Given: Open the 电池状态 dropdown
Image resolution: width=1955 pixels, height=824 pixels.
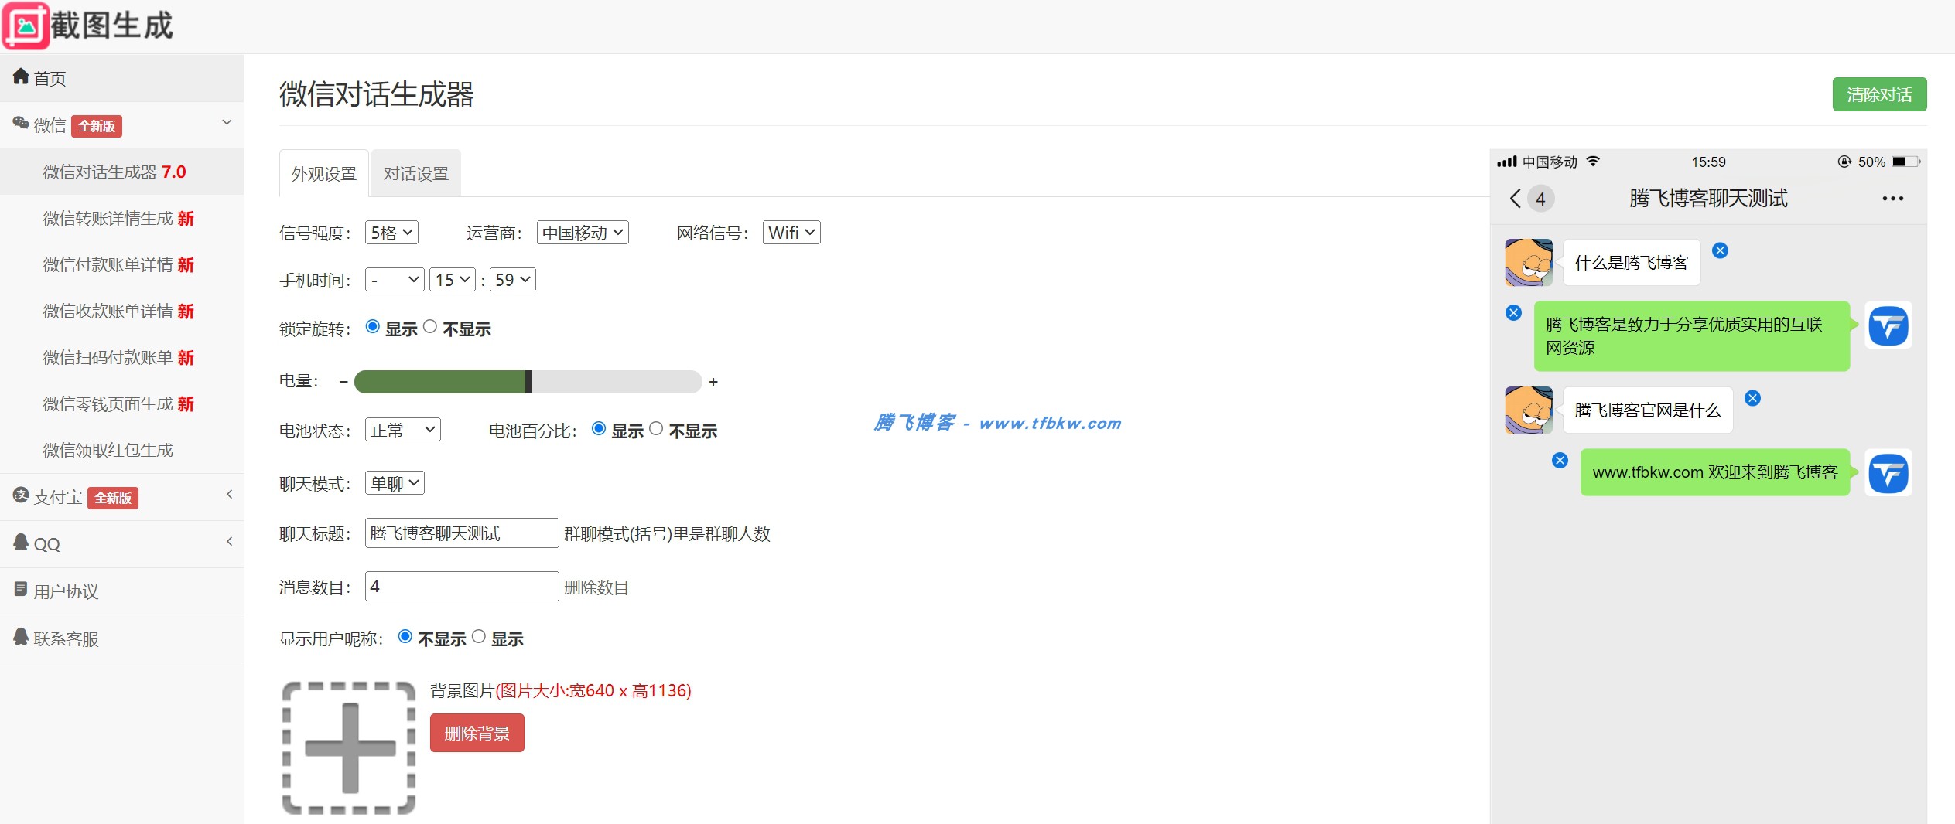Looking at the screenshot, I should coord(403,430).
